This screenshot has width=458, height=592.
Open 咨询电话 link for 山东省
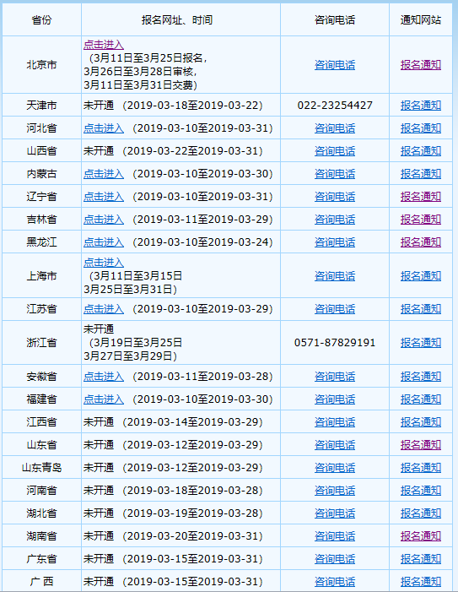coord(335,445)
